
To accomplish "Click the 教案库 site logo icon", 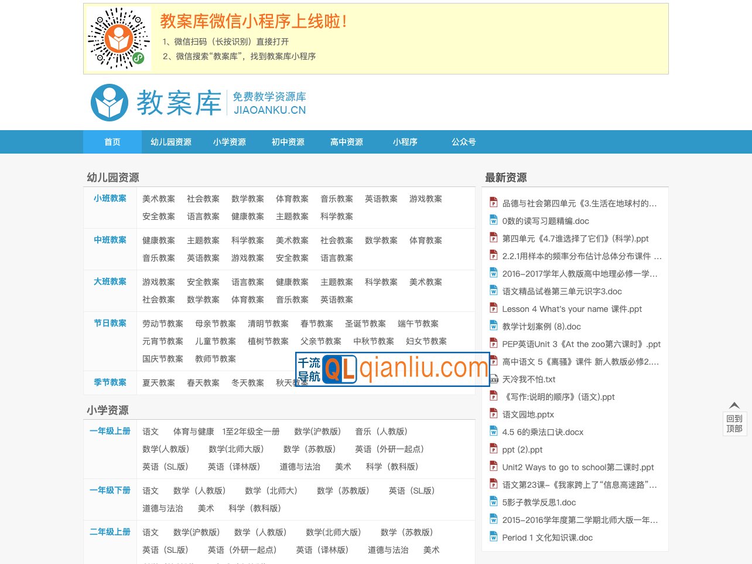I will [x=108, y=103].
